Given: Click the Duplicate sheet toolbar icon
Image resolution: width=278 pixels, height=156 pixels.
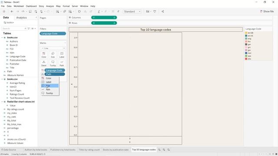Looking at the screenshot, I should pyautogui.click(x=65, y=12).
